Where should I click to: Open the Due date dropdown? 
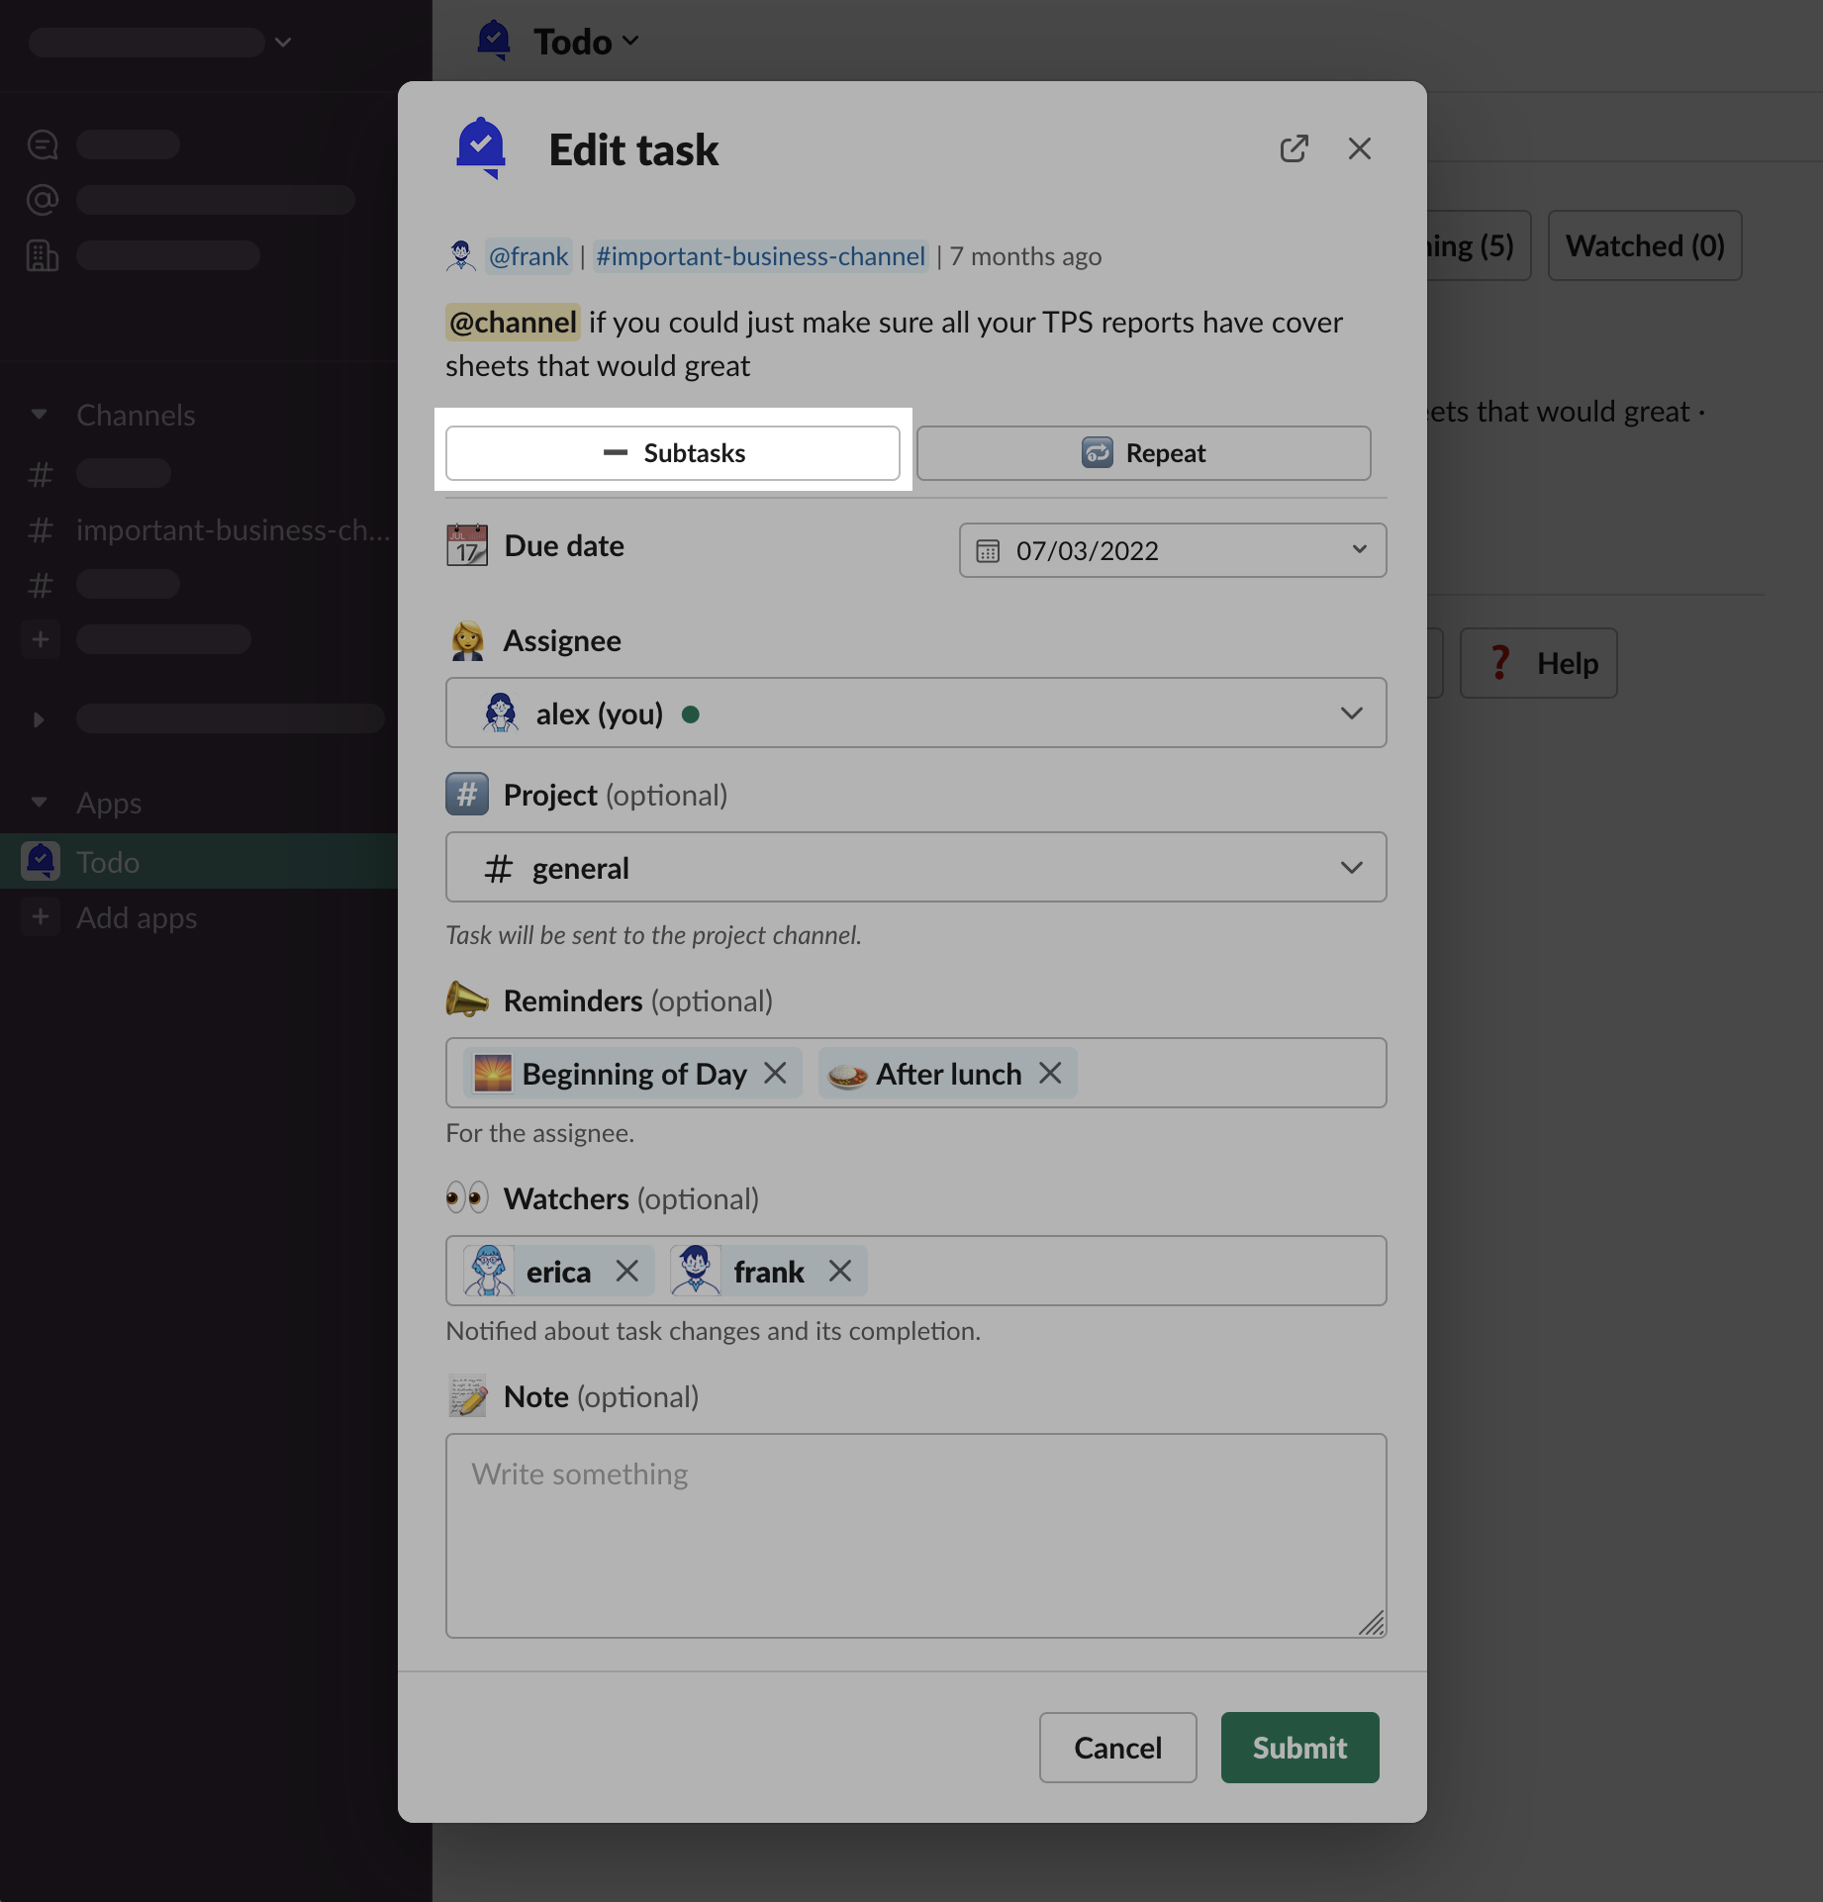[x=1359, y=550]
